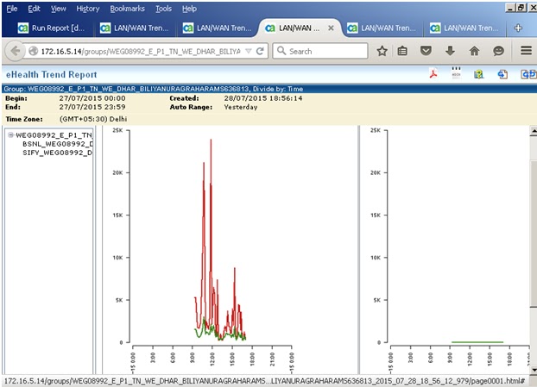Click the Search field

pos(320,51)
